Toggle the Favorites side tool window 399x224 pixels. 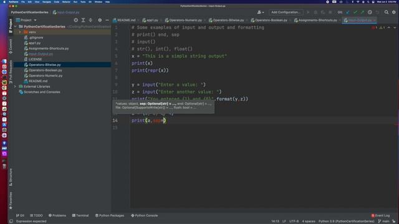click(11, 200)
